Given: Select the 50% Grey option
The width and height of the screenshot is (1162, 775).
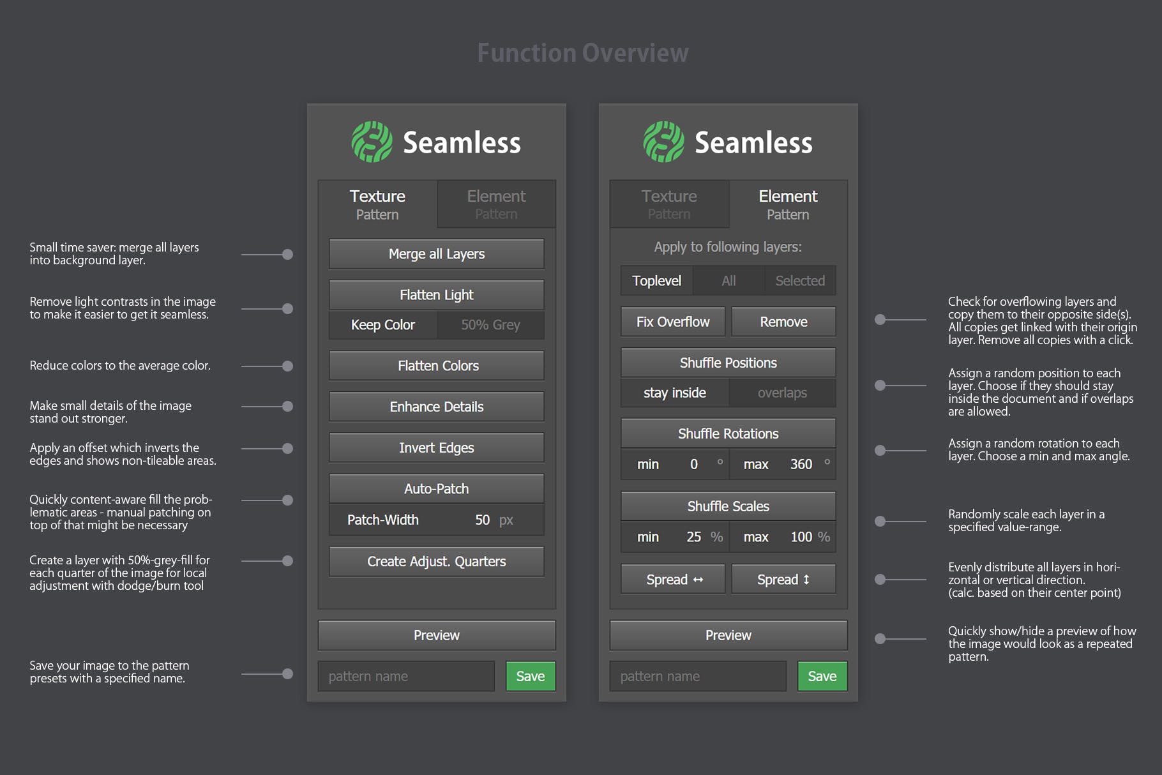Looking at the screenshot, I should [x=490, y=325].
